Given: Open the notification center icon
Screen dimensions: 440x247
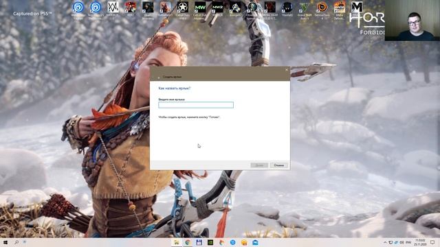Looking at the screenshot, I should click(432, 242).
